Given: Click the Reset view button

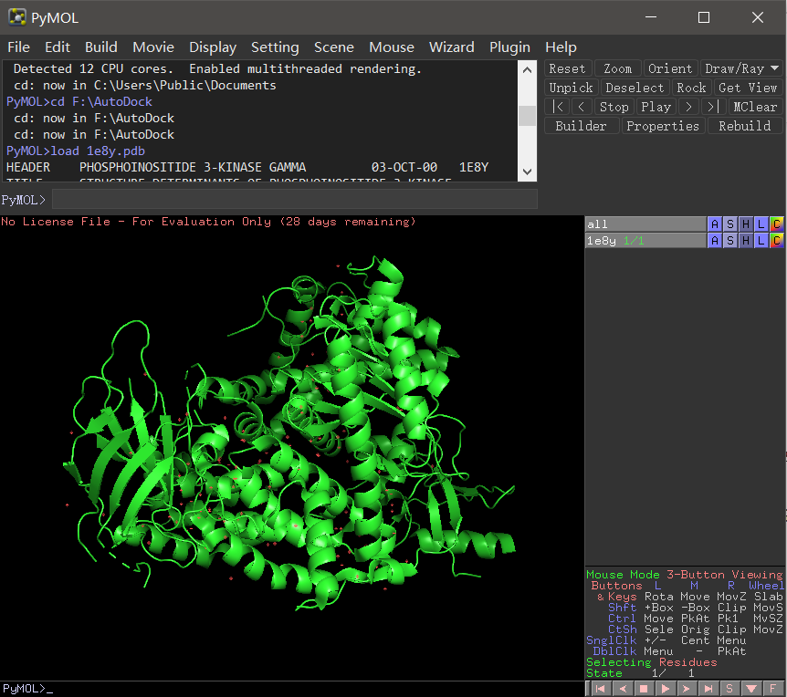Looking at the screenshot, I should tap(567, 68).
